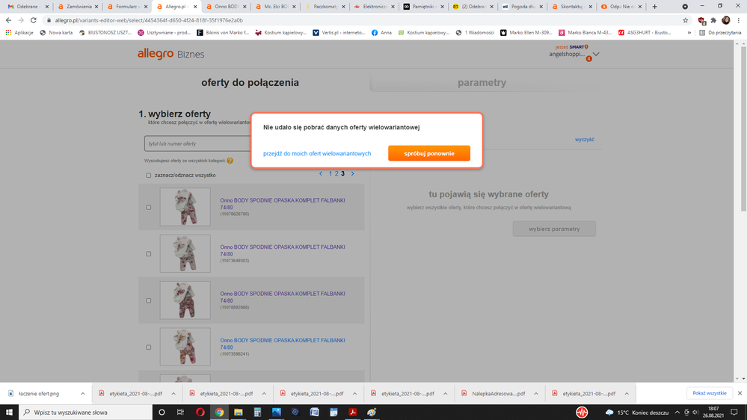Open File Explorer from taskbar
The width and height of the screenshot is (747, 420).
(239, 413)
